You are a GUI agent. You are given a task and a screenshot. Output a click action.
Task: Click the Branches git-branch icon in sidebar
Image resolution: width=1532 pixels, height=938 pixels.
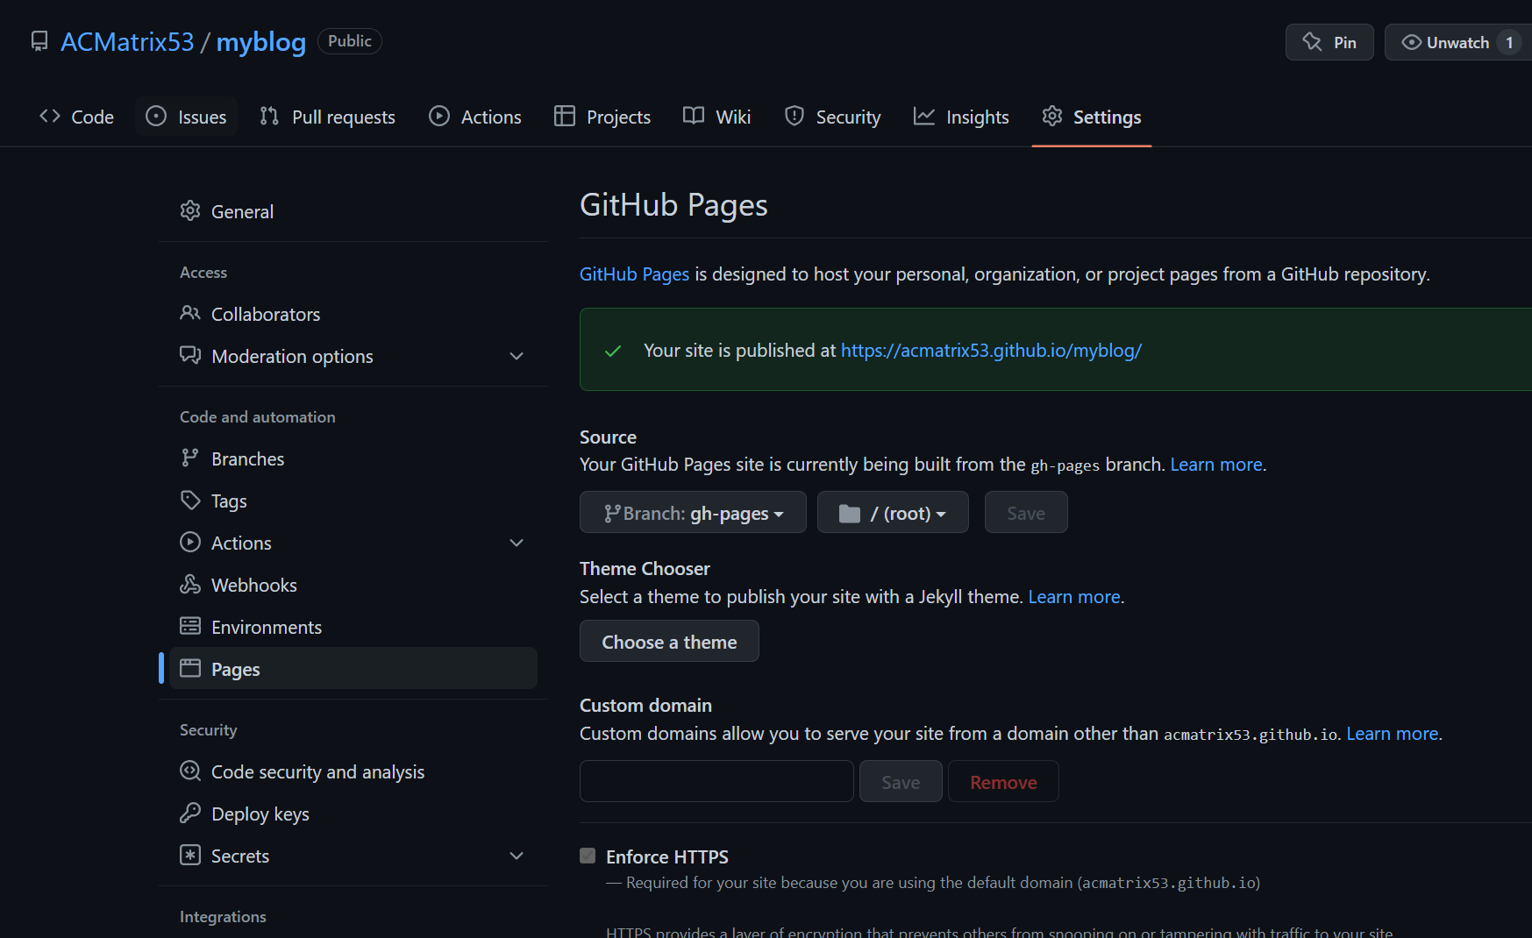point(190,458)
